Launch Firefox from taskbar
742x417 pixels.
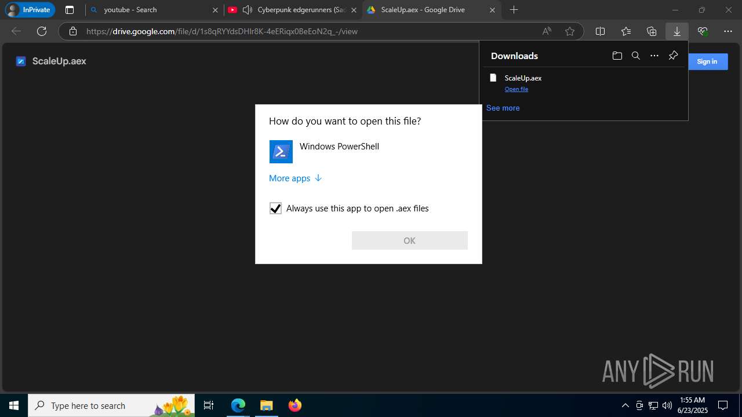click(x=295, y=405)
